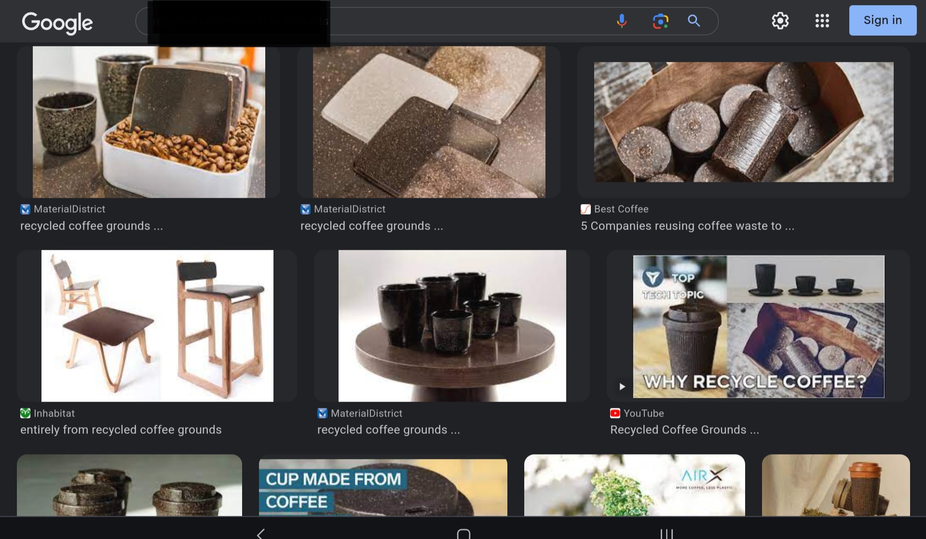Open thumbnail of coffee logs in paper bag
The height and width of the screenshot is (539, 926).
coord(743,122)
